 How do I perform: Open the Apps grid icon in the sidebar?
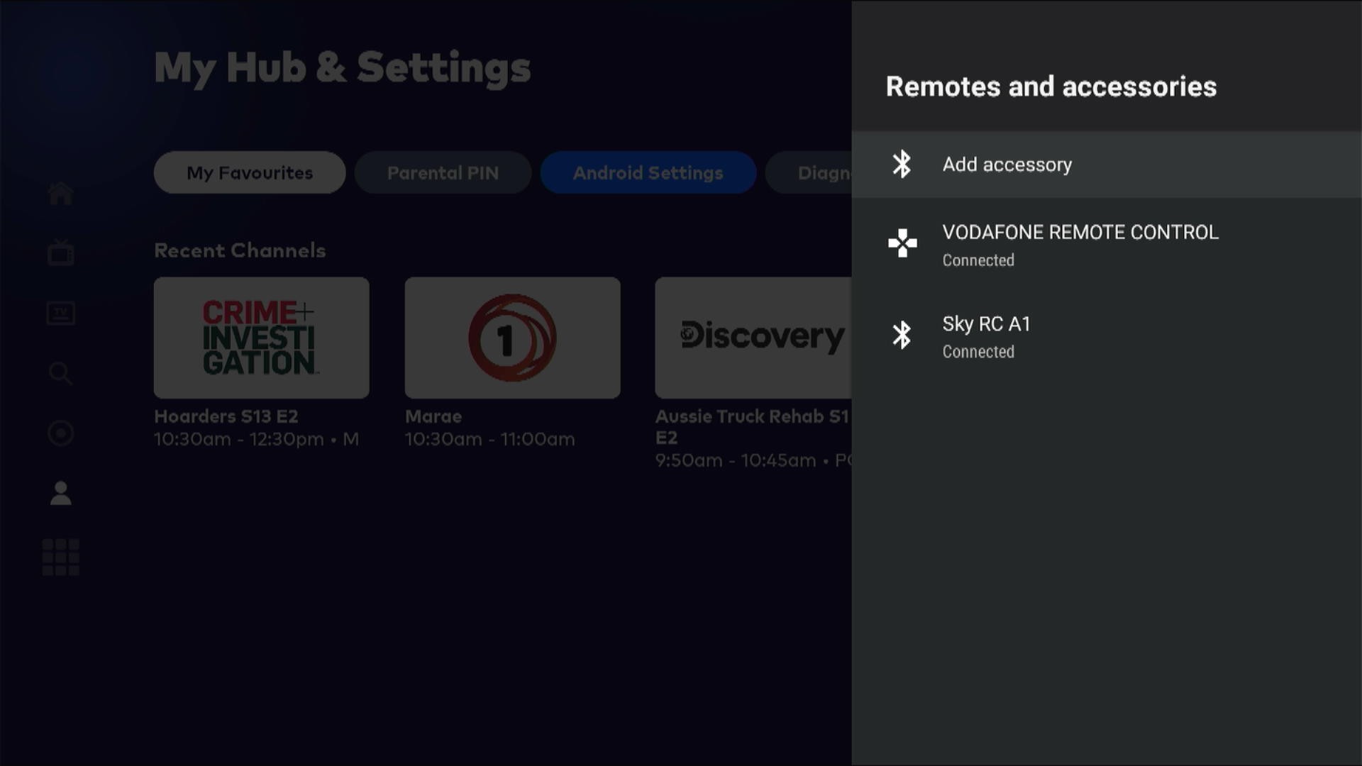click(60, 557)
